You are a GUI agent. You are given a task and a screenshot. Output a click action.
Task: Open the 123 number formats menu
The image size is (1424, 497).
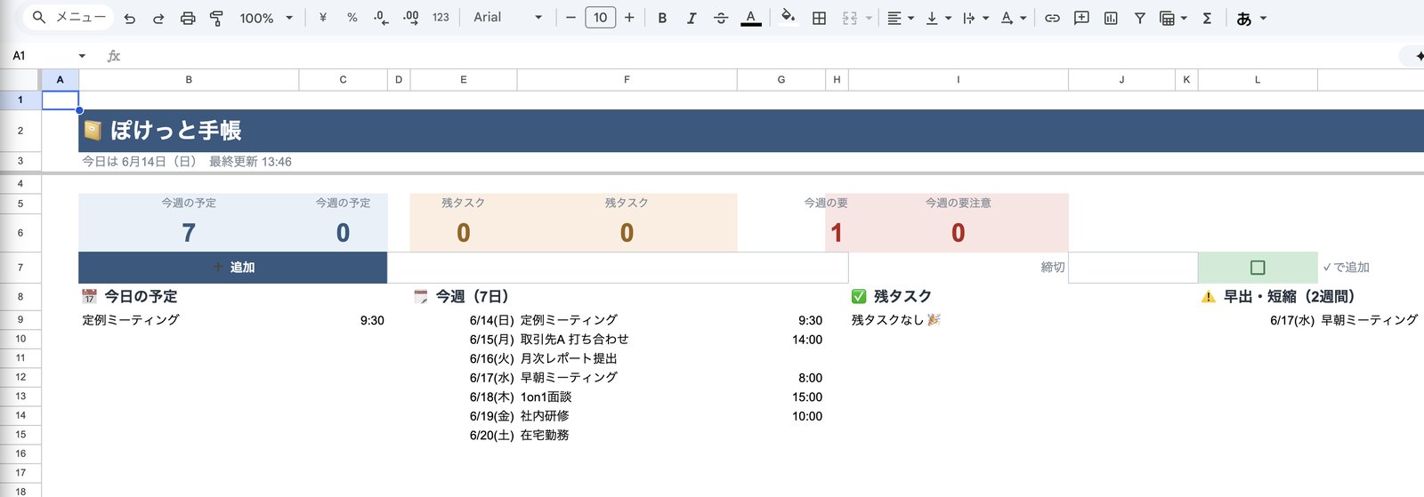[x=441, y=18]
